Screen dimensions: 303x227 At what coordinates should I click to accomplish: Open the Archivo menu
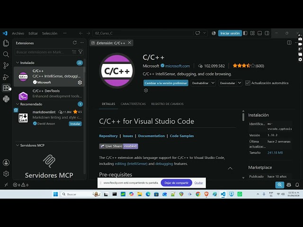18,33
